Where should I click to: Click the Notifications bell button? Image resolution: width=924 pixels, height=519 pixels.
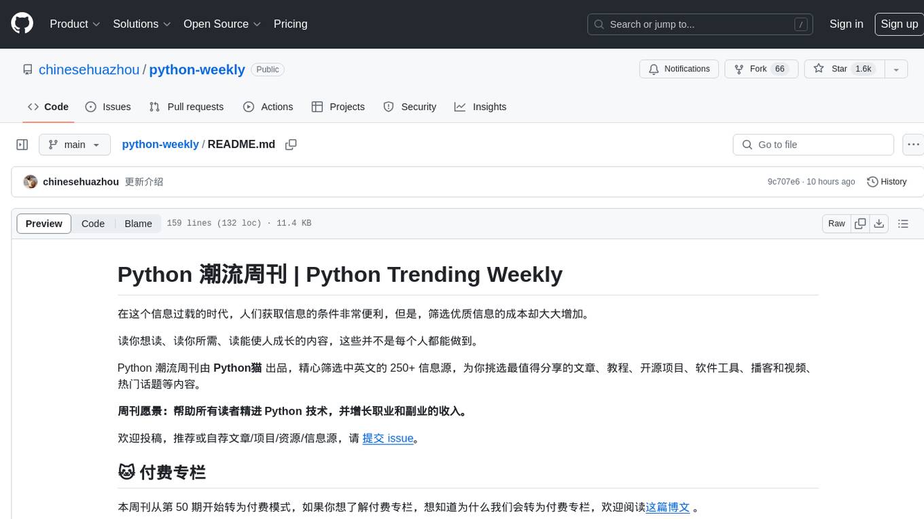pyautogui.click(x=679, y=69)
